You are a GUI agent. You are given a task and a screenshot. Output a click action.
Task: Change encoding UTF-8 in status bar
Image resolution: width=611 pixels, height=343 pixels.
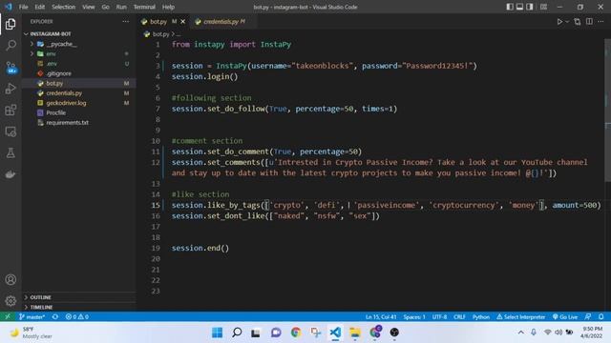tap(439, 317)
